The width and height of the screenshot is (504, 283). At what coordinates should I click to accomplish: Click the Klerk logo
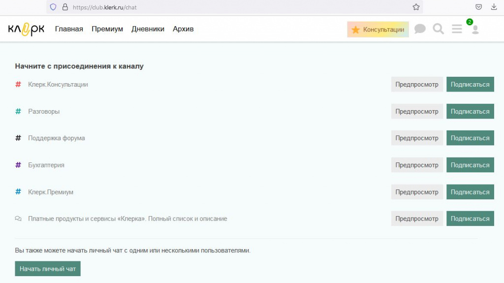click(x=26, y=29)
